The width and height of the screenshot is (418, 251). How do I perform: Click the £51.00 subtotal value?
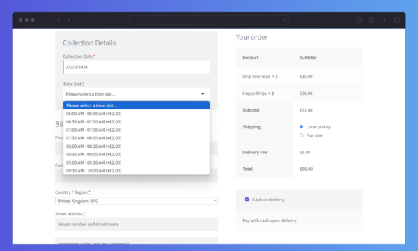click(306, 110)
